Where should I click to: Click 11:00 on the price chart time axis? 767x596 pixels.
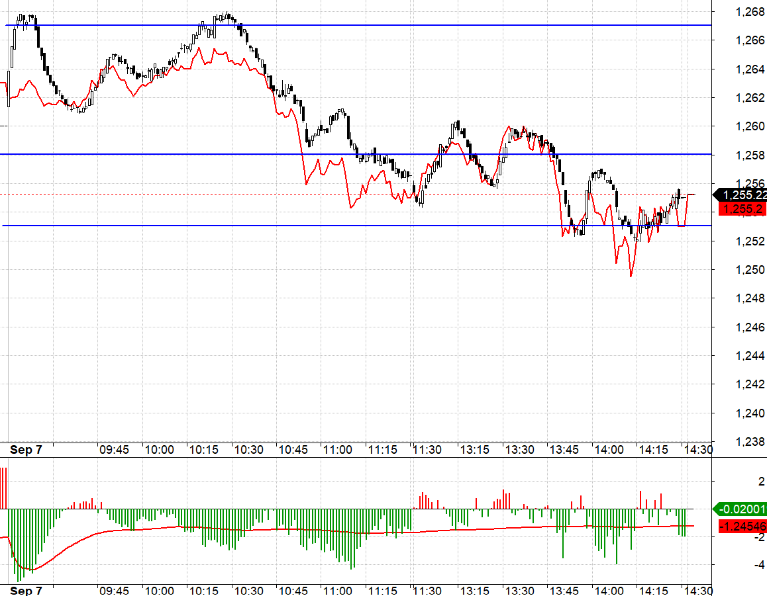pos(337,450)
